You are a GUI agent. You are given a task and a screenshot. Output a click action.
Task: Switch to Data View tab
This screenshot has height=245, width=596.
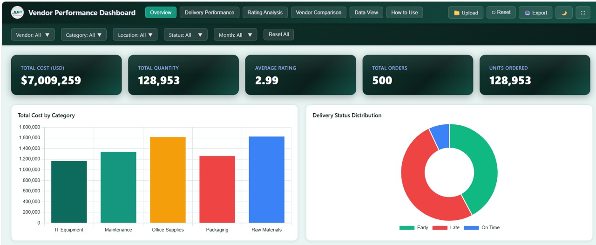[x=366, y=13]
